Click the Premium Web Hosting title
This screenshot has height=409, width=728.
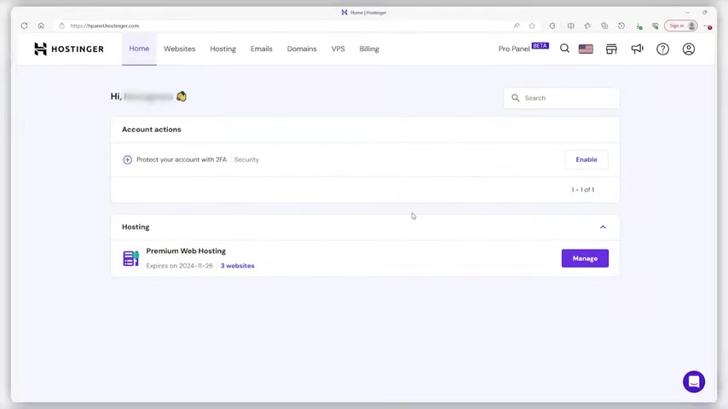click(x=186, y=251)
